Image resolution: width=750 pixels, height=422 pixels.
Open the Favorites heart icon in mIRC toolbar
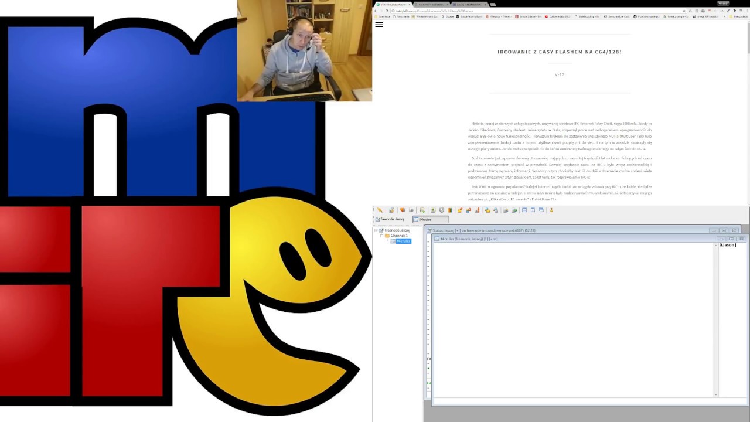(x=403, y=210)
